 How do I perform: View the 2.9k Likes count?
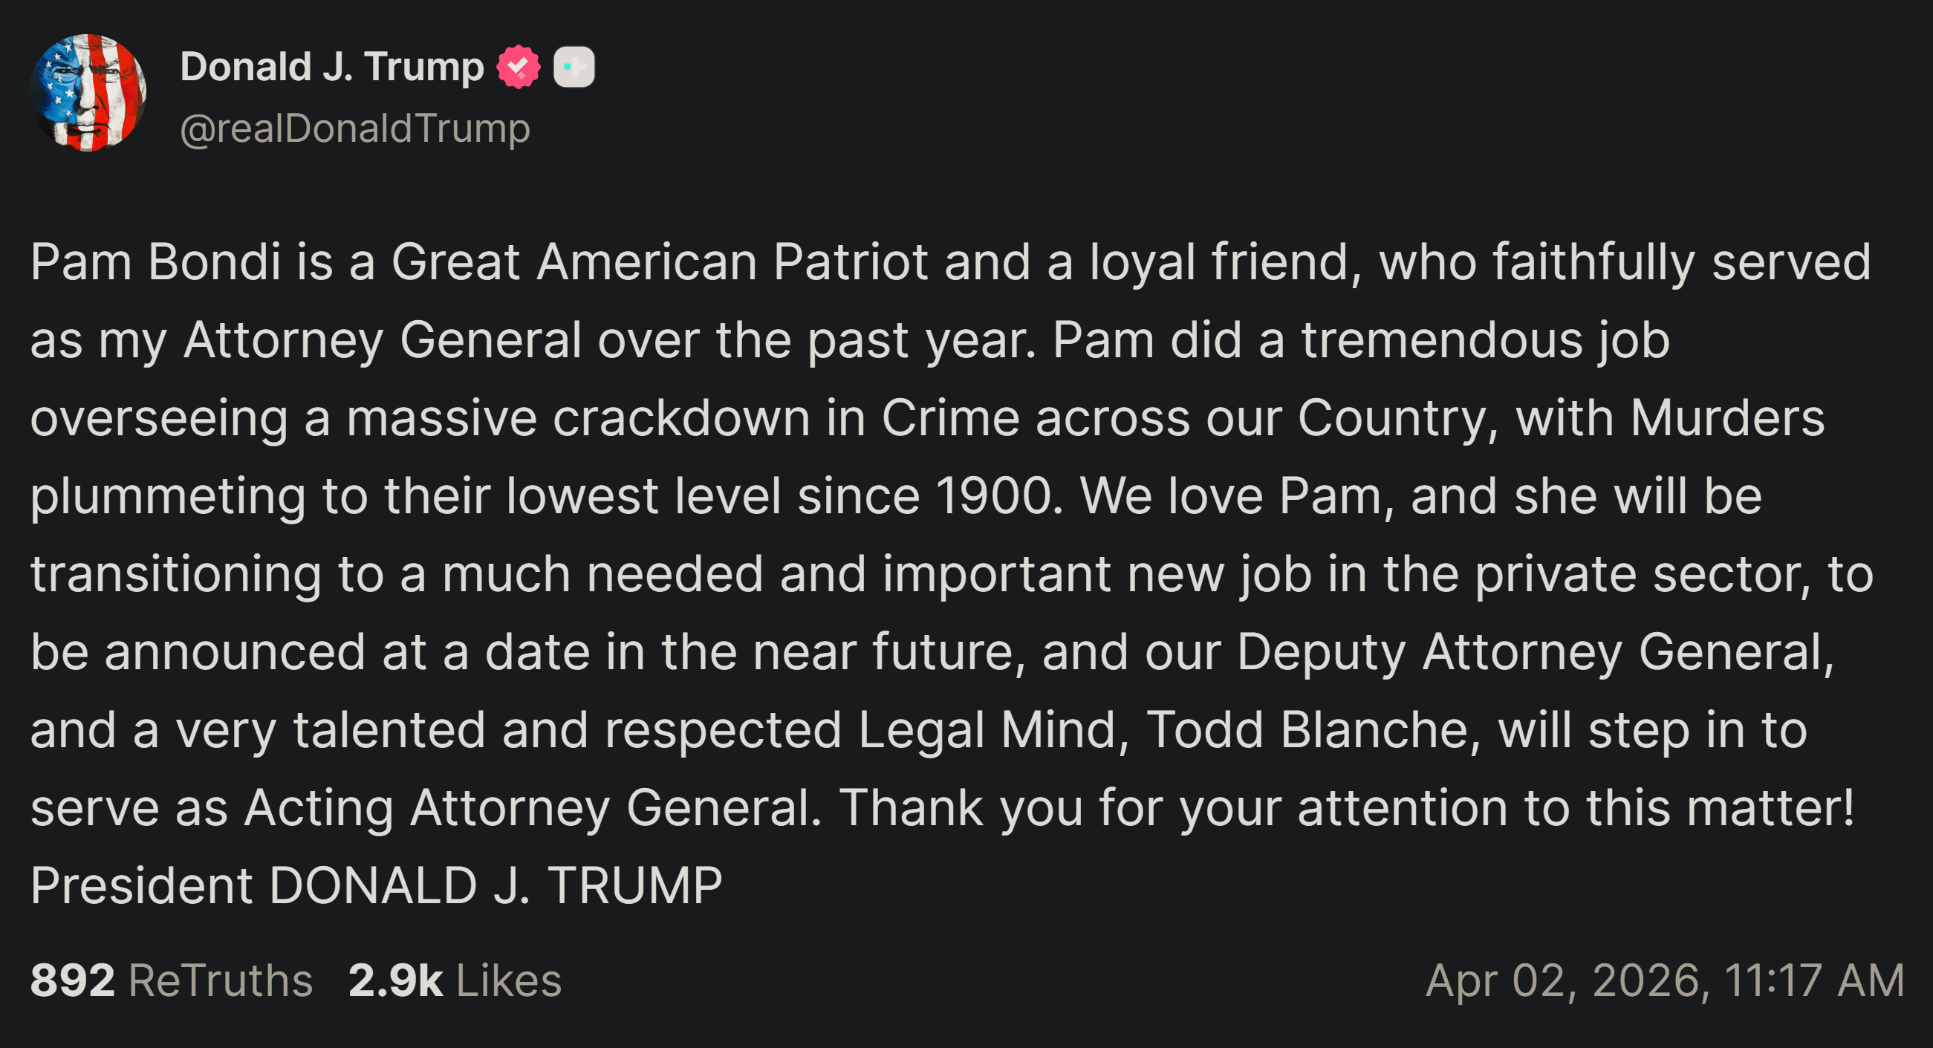click(x=395, y=980)
